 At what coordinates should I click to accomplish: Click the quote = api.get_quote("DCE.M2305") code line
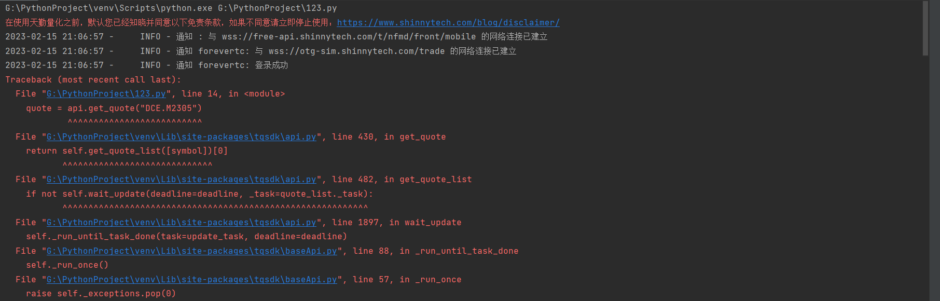pyautogui.click(x=114, y=108)
